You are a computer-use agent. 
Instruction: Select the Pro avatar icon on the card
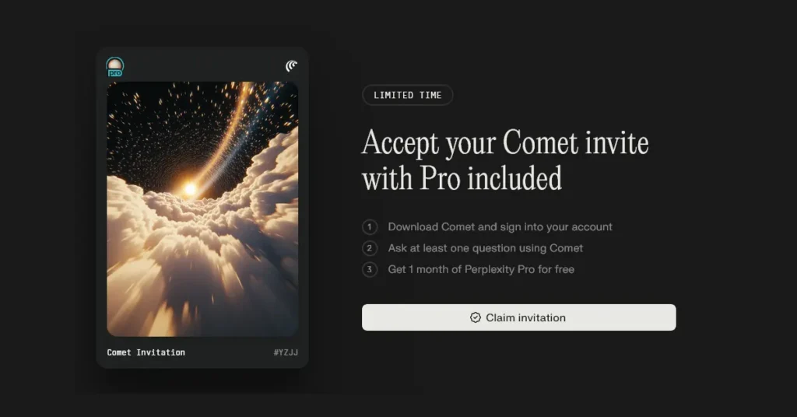(115, 67)
